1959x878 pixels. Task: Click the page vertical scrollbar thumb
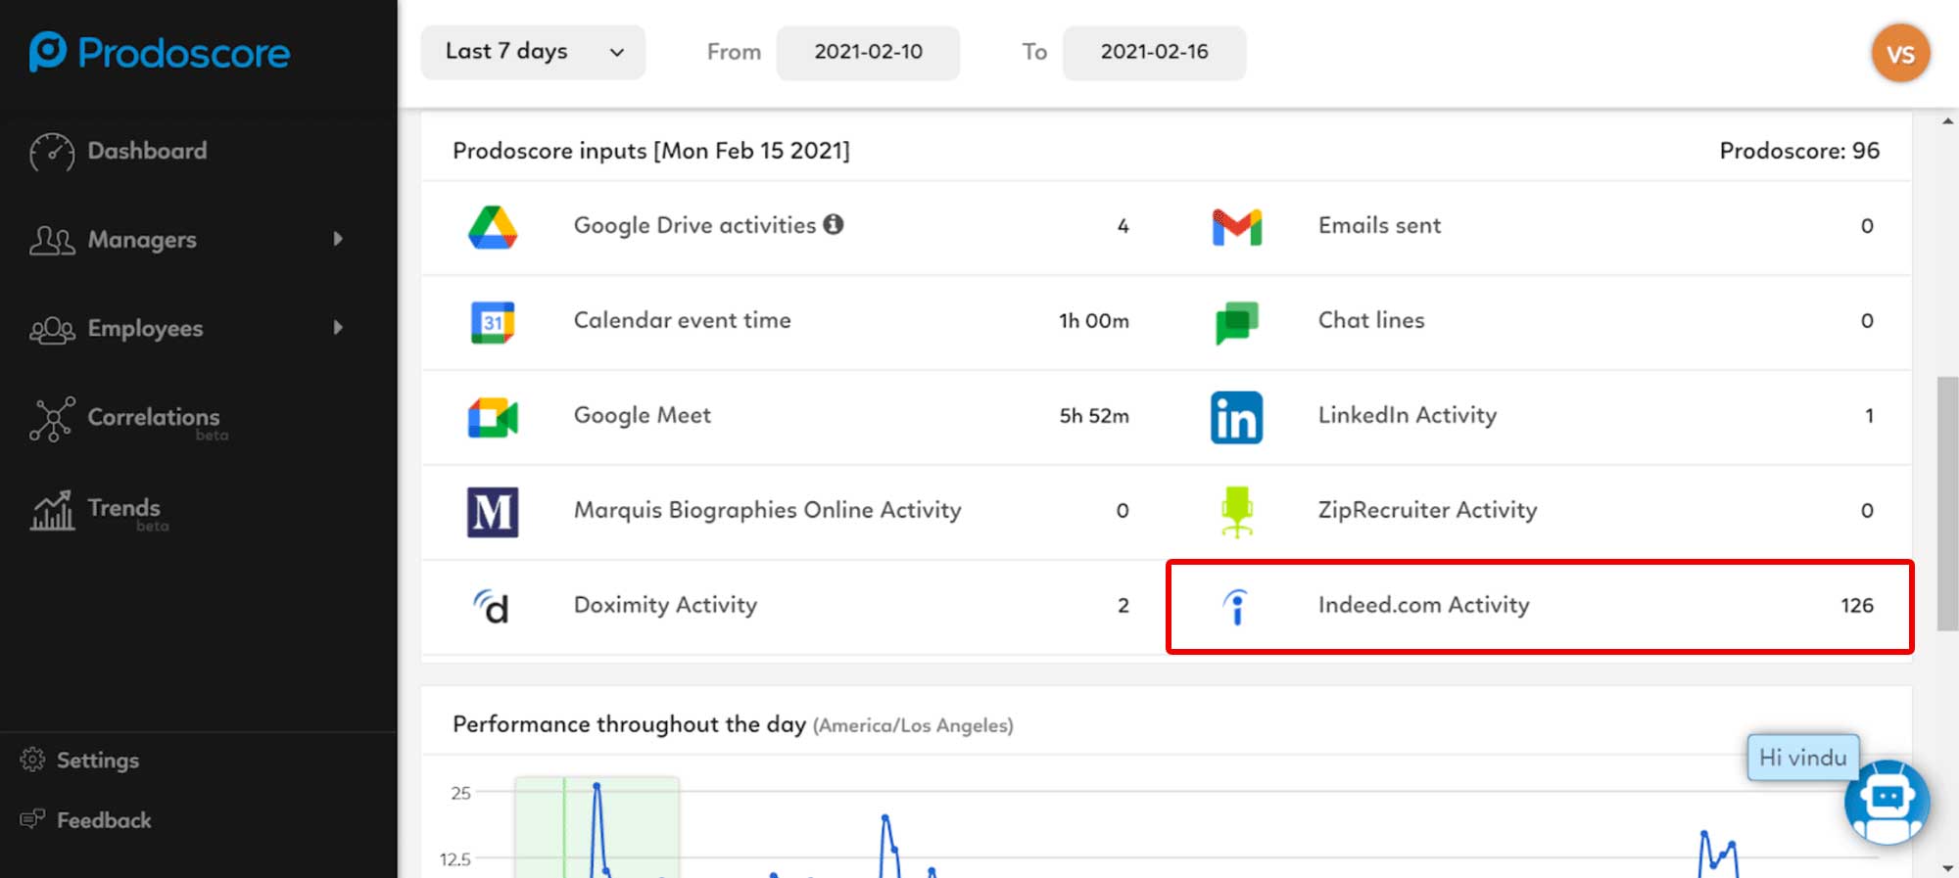(x=1947, y=503)
